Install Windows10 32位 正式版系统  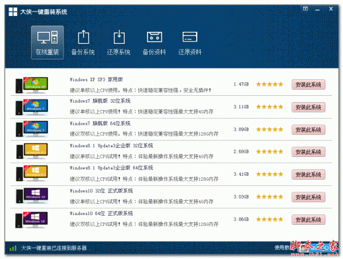(x=308, y=197)
